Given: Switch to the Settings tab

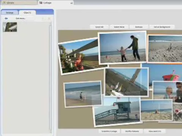Looking at the screenshot, I should click(9, 12).
